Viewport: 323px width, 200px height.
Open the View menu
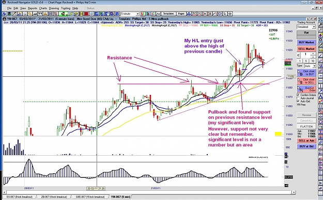pos(23,8)
